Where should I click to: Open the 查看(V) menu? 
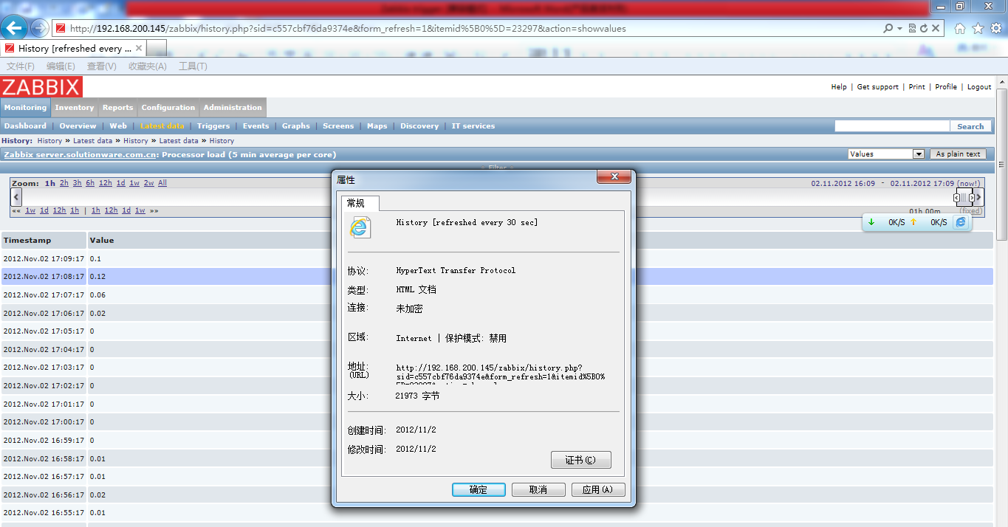[102, 66]
